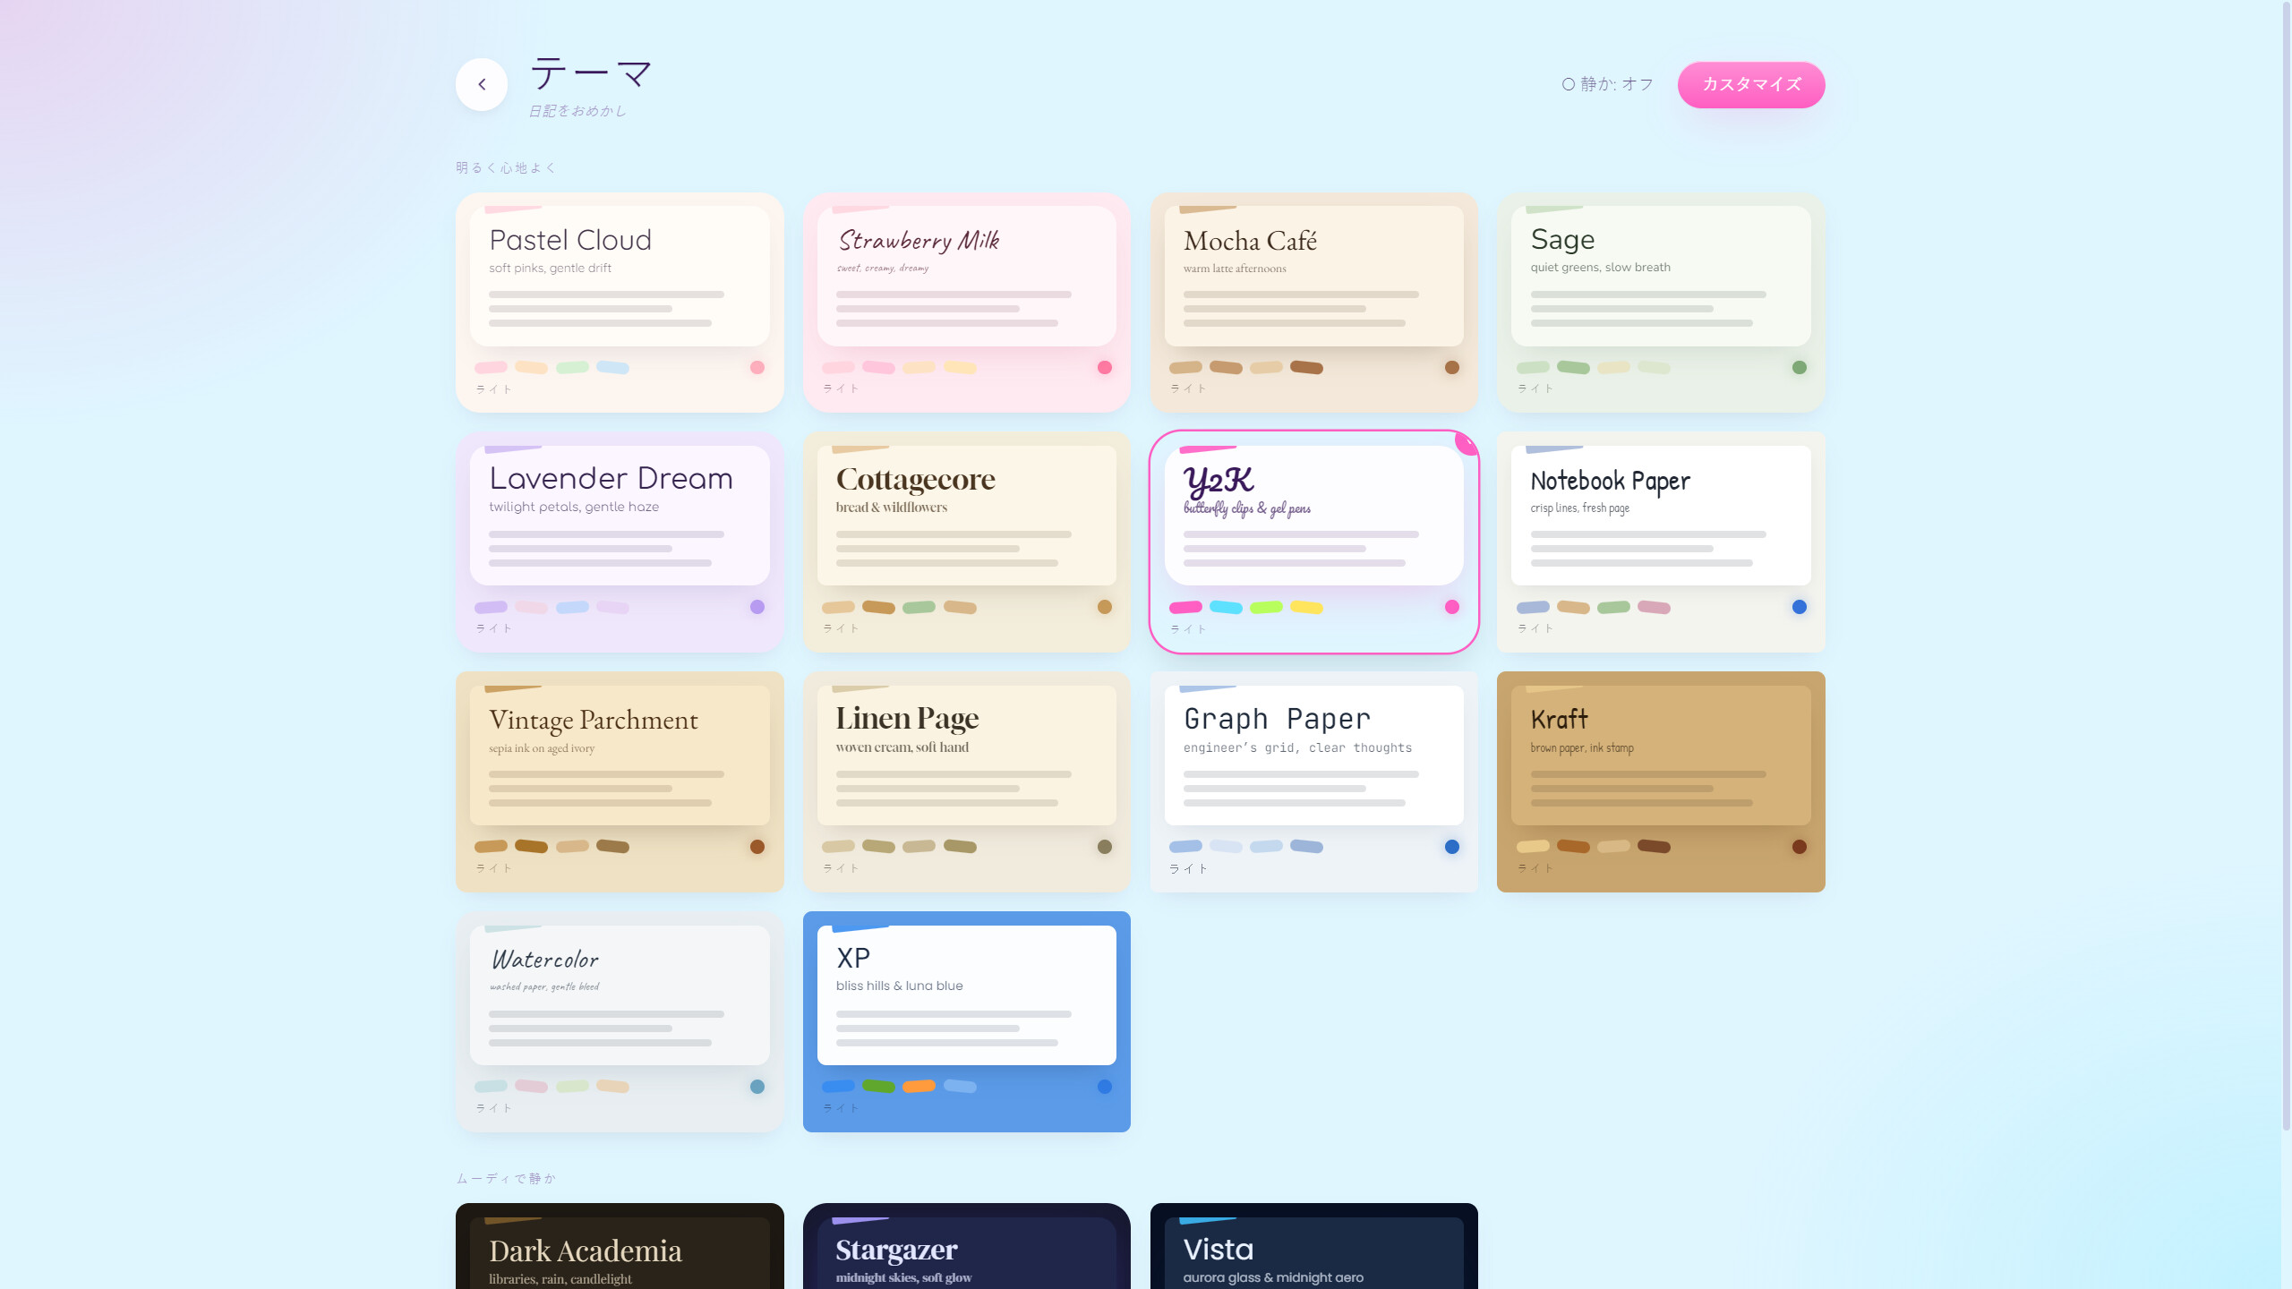Click Vintage Parchment's rust accent dot
The width and height of the screenshot is (2292, 1289).
click(757, 847)
